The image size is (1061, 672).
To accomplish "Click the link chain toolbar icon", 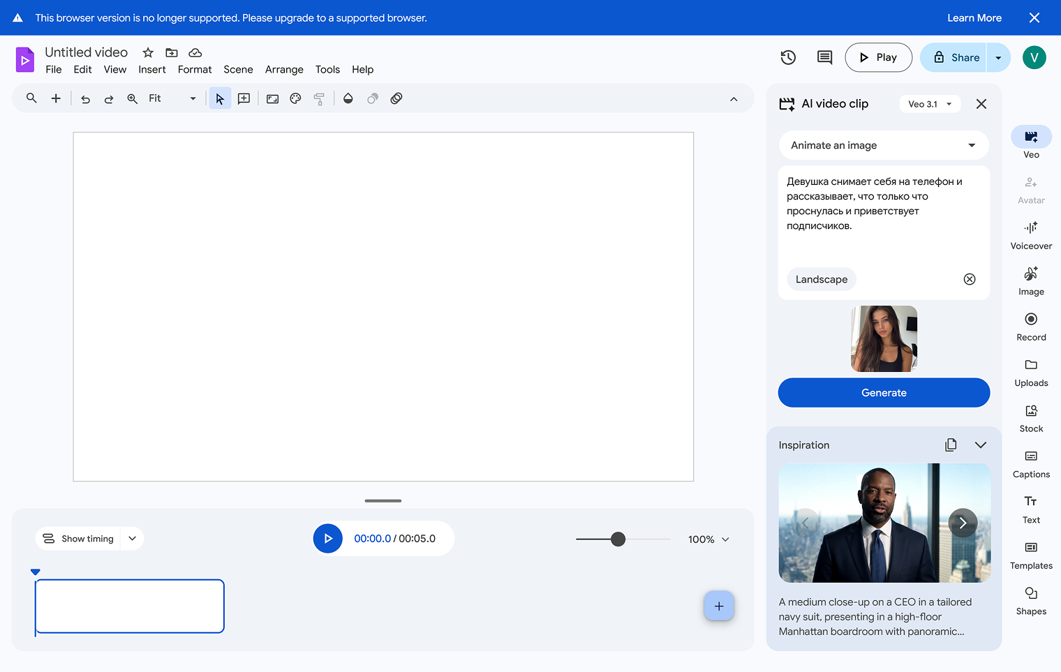I will pos(396,98).
